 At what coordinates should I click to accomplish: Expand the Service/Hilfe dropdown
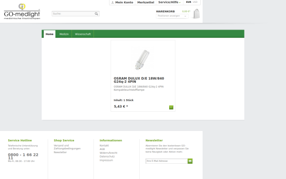(169, 2)
